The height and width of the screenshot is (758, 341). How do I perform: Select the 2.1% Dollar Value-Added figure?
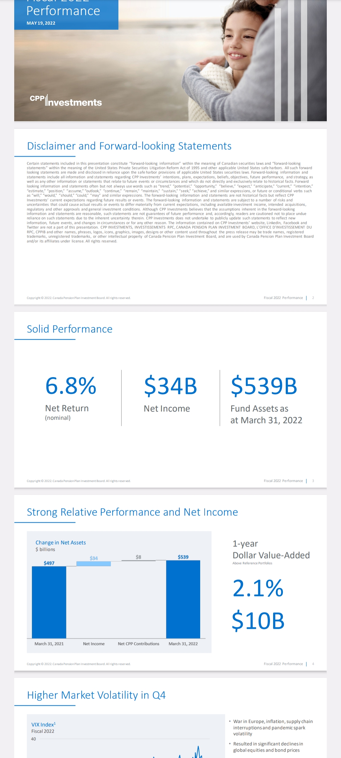pyautogui.click(x=258, y=588)
